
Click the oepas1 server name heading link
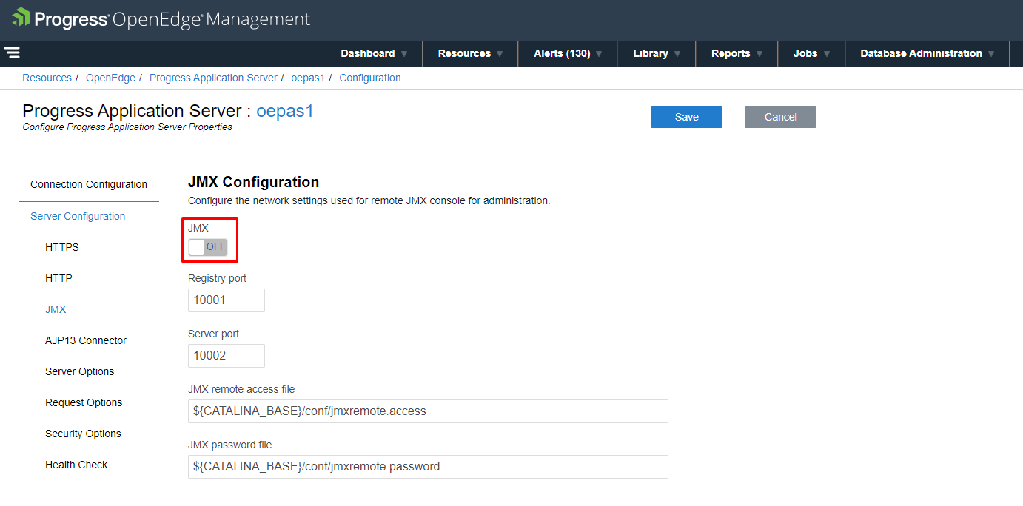285,111
